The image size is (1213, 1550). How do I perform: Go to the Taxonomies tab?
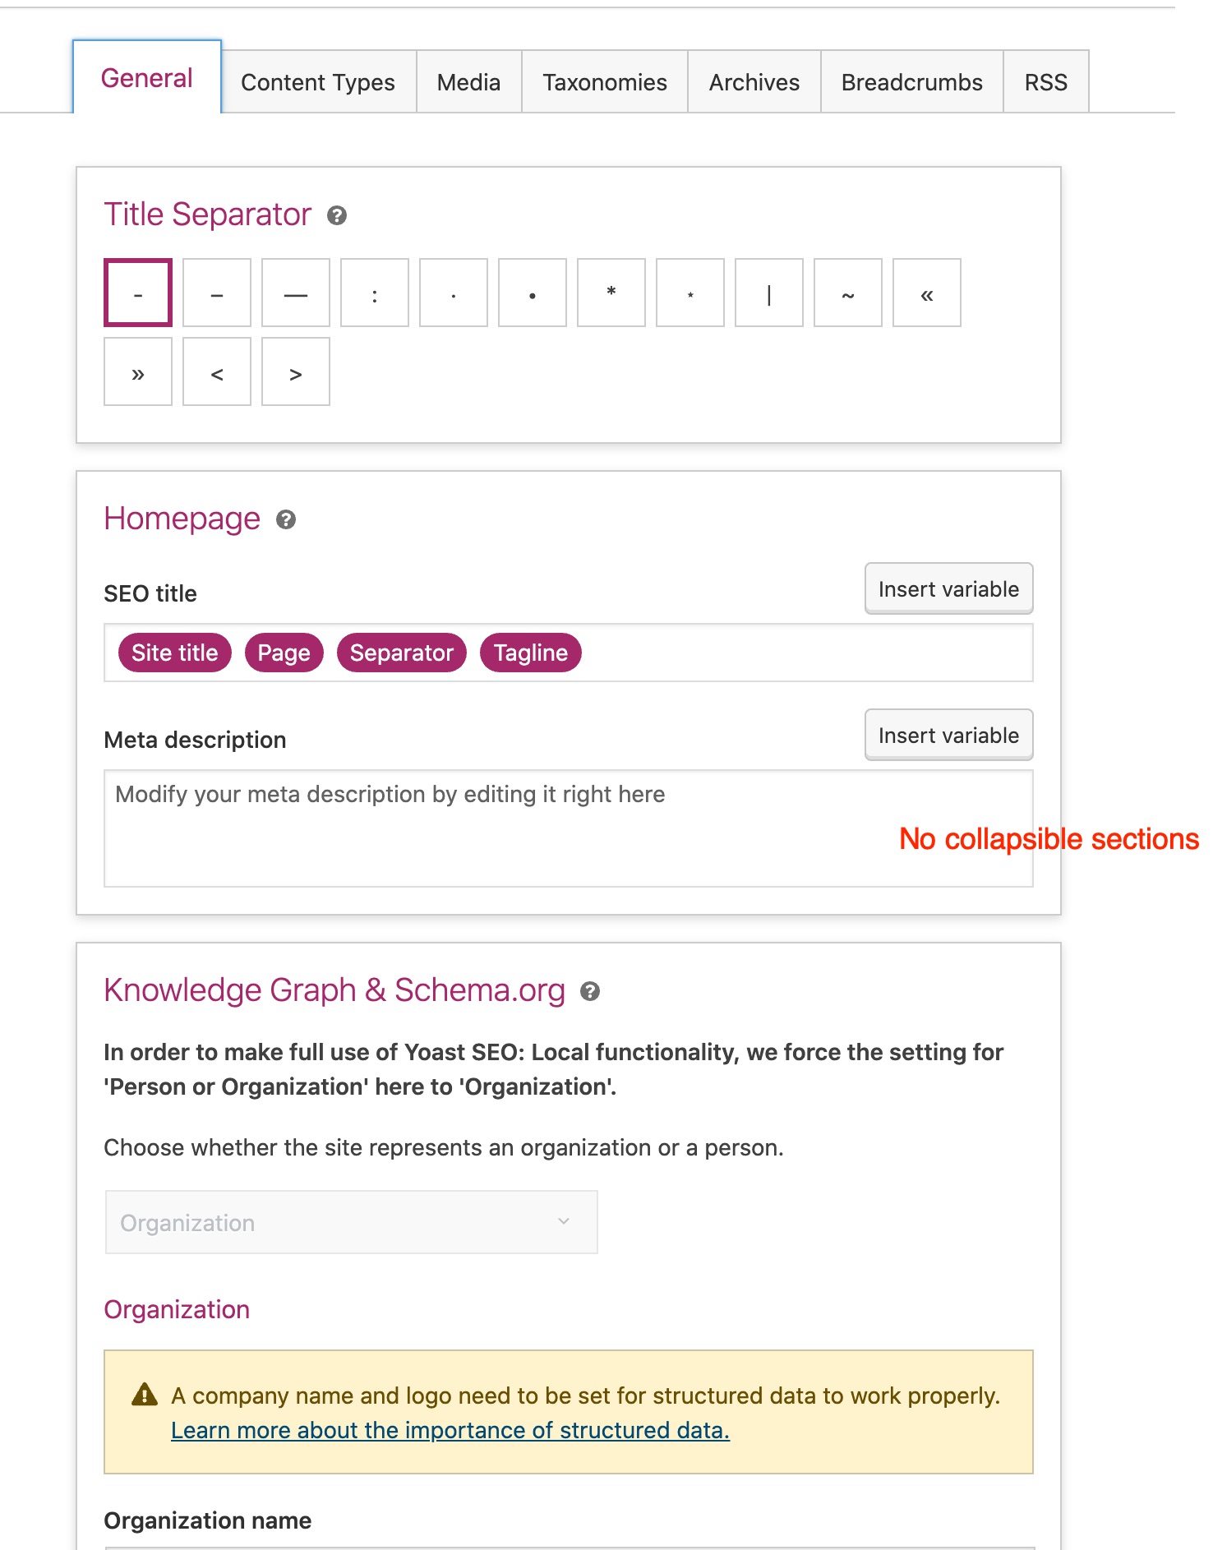(605, 82)
